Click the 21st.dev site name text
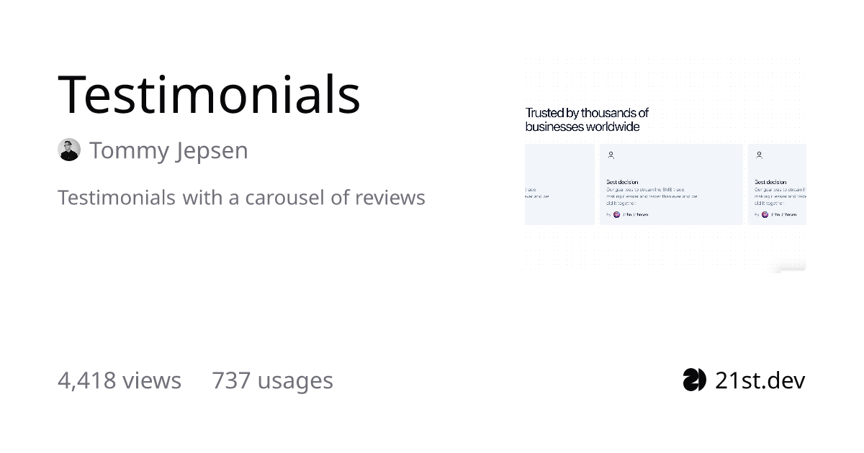The height and width of the screenshot is (453, 864). (x=760, y=380)
